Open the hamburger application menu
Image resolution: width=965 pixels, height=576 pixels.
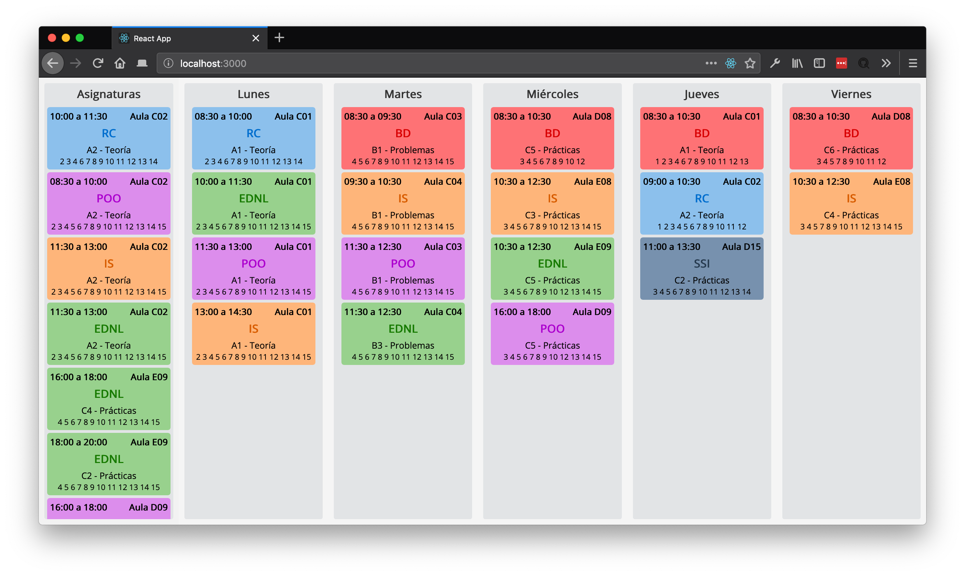click(913, 63)
